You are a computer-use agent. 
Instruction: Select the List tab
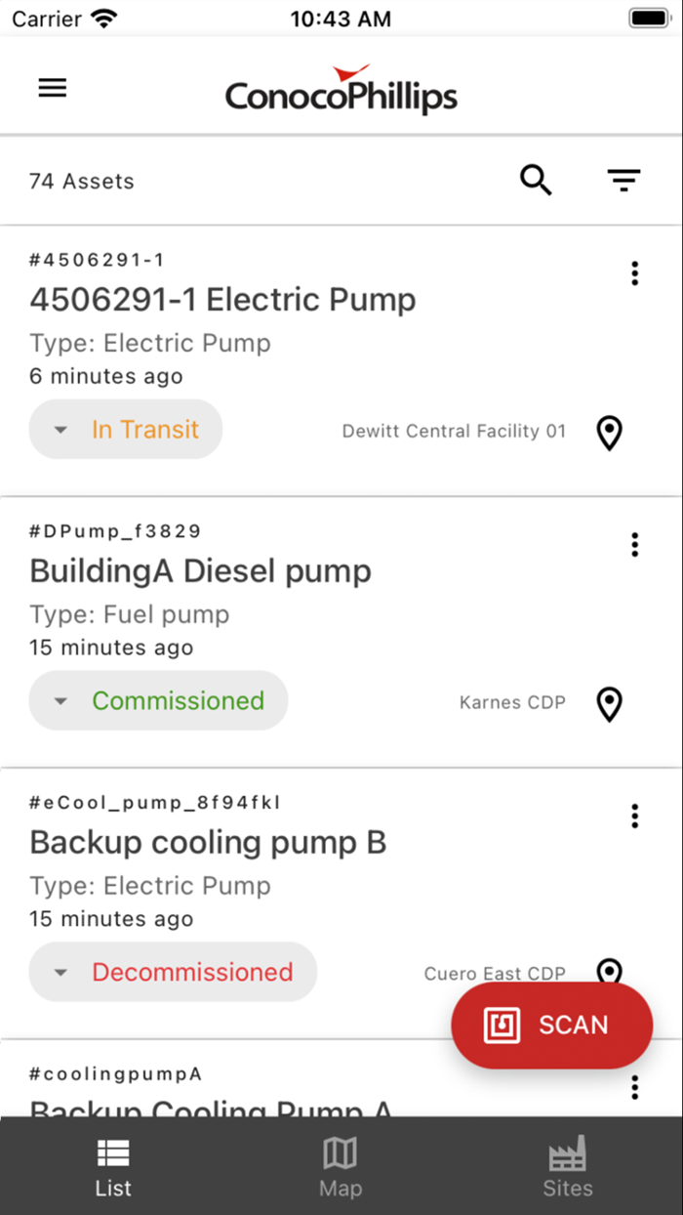(113, 1166)
